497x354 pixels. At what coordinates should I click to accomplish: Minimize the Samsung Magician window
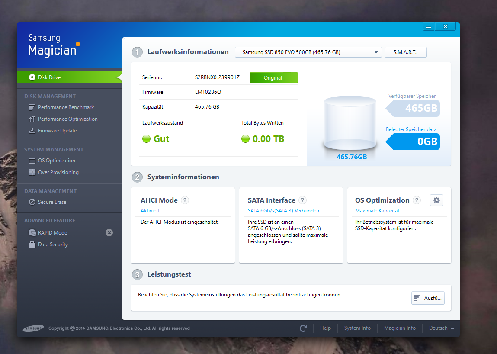tap(429, 27)
